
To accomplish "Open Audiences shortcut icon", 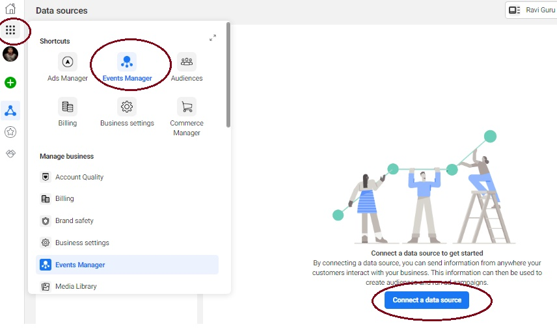I will [x=187, y=62].
